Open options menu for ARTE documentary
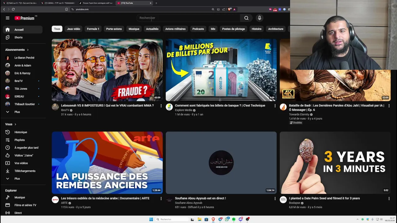This screenshot has height=223, width=397. [x=161, y=199]
